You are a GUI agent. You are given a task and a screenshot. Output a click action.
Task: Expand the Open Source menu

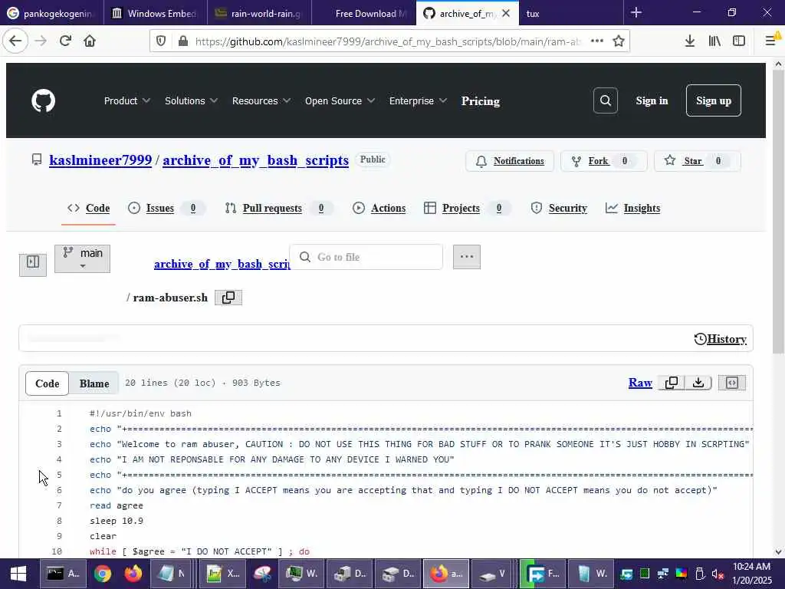[340, 100]
